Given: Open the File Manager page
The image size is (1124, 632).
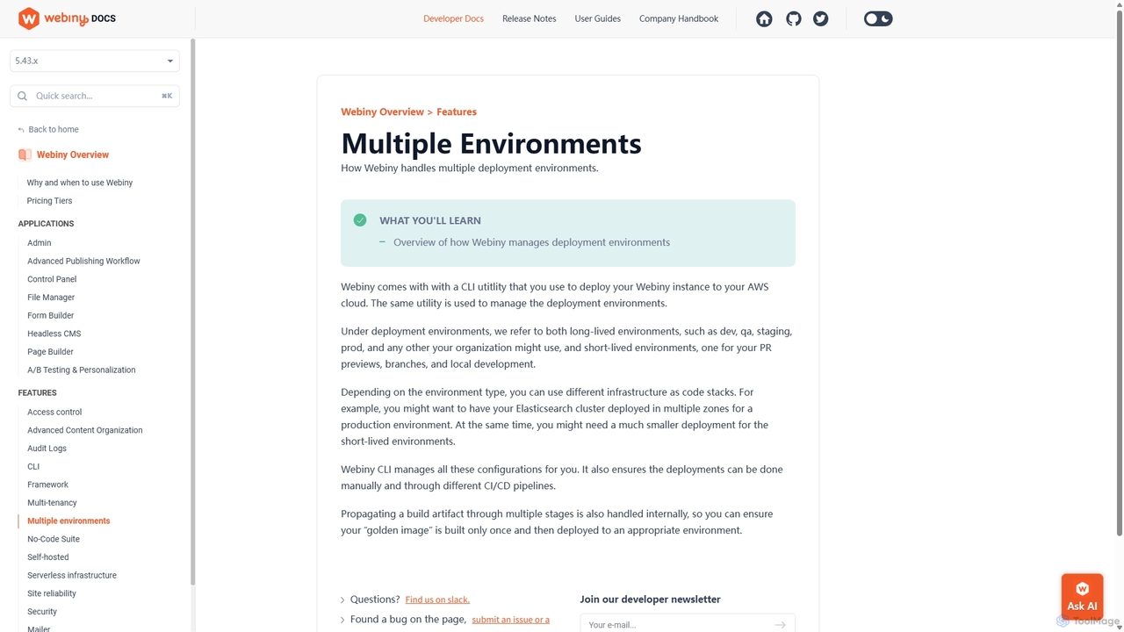Looking at the screenshot, I should tap(51, 298).
